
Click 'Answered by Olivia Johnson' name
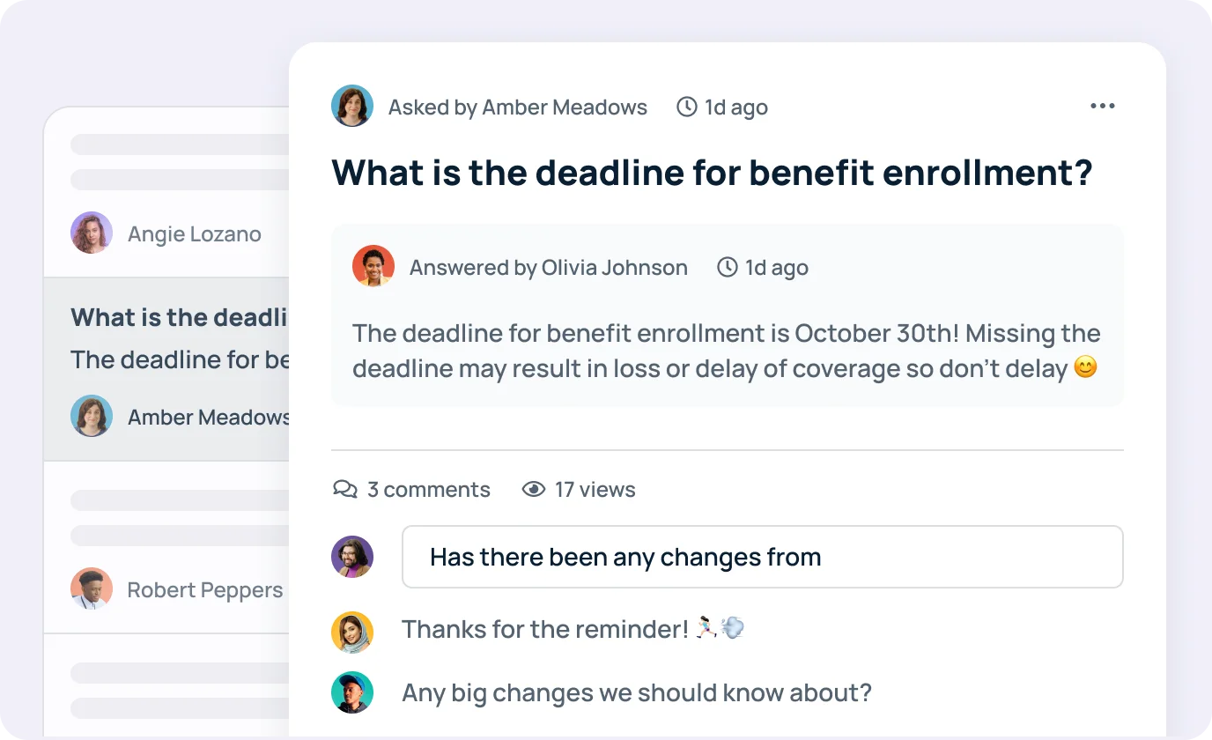click(547, 267)
